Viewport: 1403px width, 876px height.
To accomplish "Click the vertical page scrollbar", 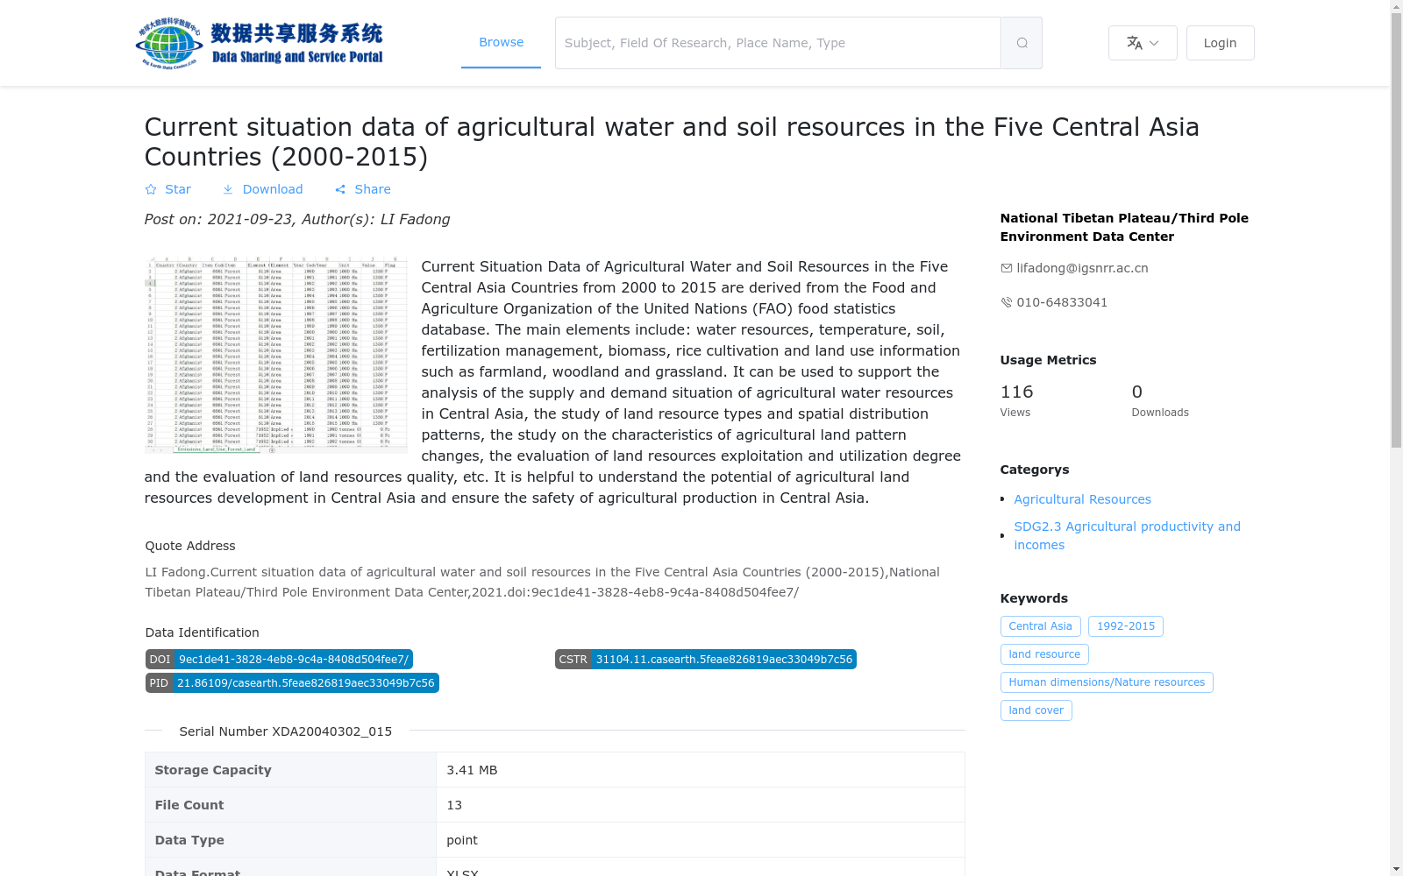I will click(x=1396, y=230).
